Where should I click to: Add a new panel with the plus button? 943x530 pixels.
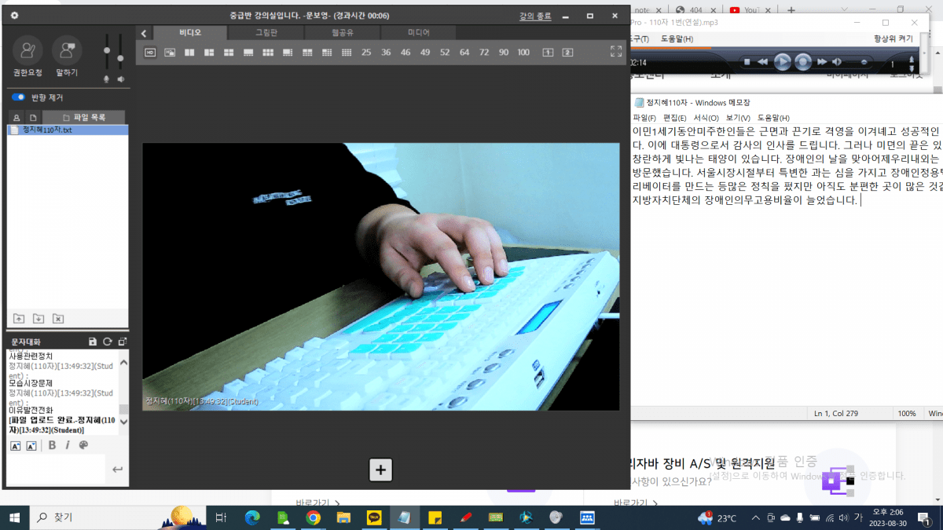[380, 470]
